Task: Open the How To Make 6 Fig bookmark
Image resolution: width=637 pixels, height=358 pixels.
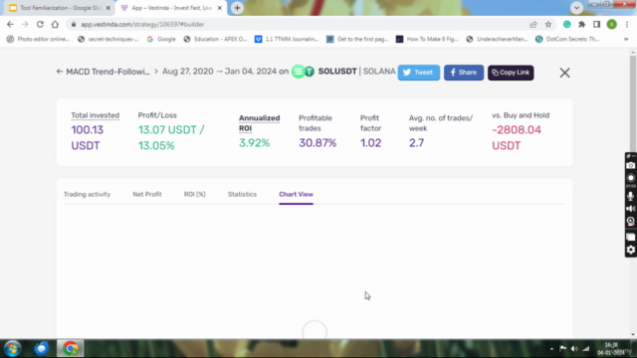Action: click(x=427, y=39)
